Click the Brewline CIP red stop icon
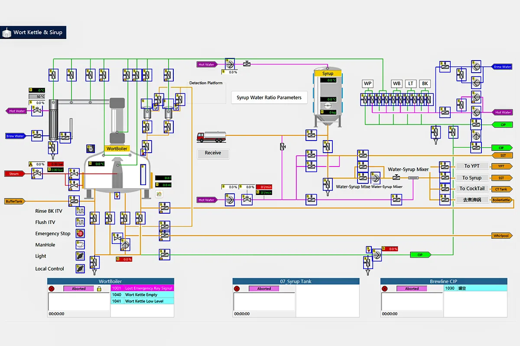This screenshot has height=346, width=520. tap(384, 288)
